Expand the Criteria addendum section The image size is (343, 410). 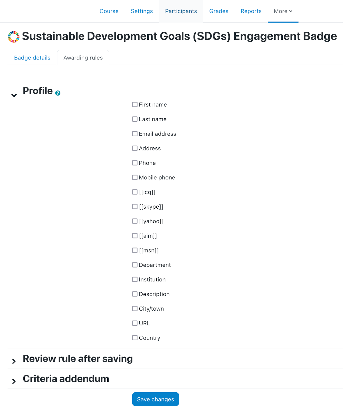coord(14,381)
